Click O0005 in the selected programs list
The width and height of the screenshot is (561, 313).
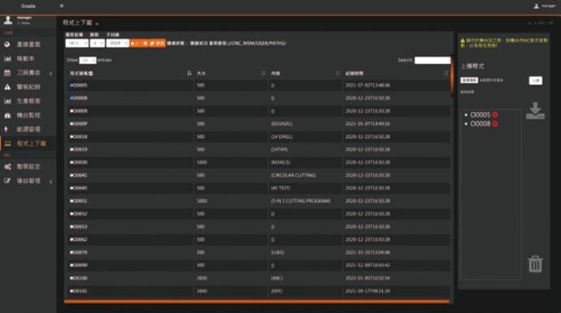(481, 114)
